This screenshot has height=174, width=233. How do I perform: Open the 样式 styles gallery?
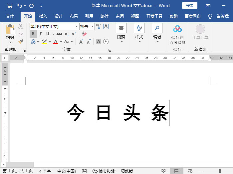click(x=139, y=33)
